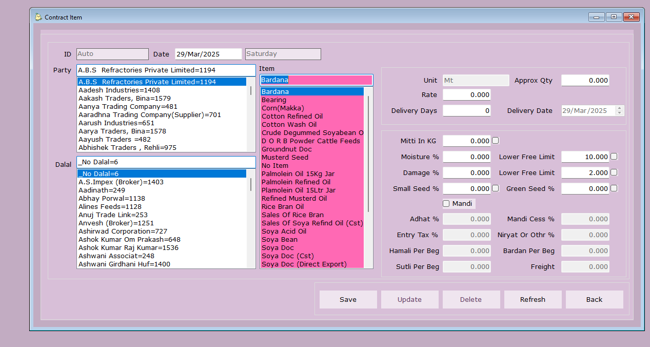Select party Aayush Traders =482
This screenshot has height=347, width=650.
(x=162, y=140)
